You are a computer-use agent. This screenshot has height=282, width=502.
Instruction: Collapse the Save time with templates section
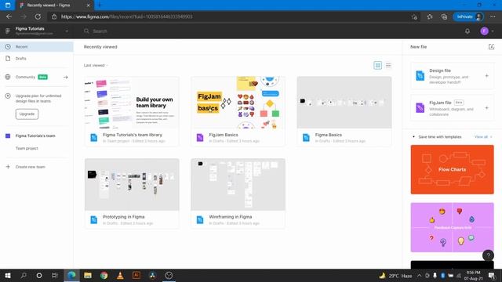(x=413, y=137)
